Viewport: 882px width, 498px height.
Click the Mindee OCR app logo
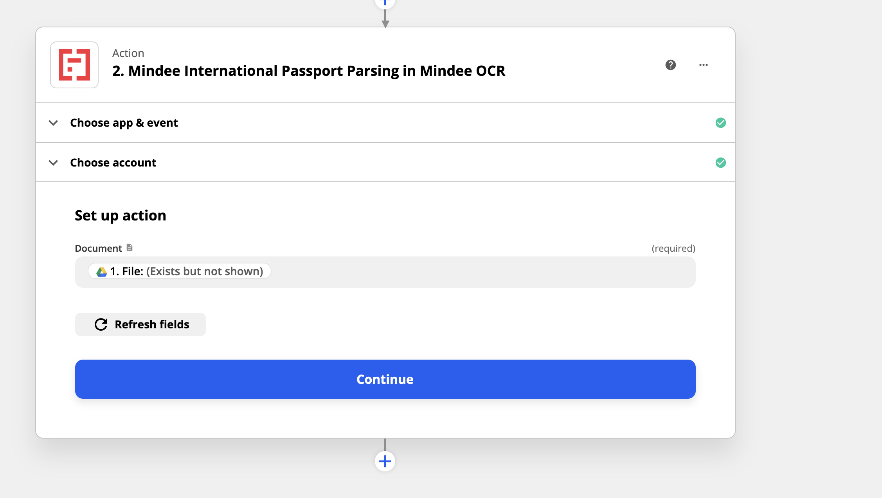(x=74, y=65)
